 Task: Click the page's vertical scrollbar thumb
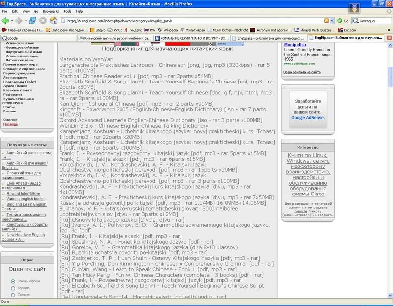click(x=390, y=77)
